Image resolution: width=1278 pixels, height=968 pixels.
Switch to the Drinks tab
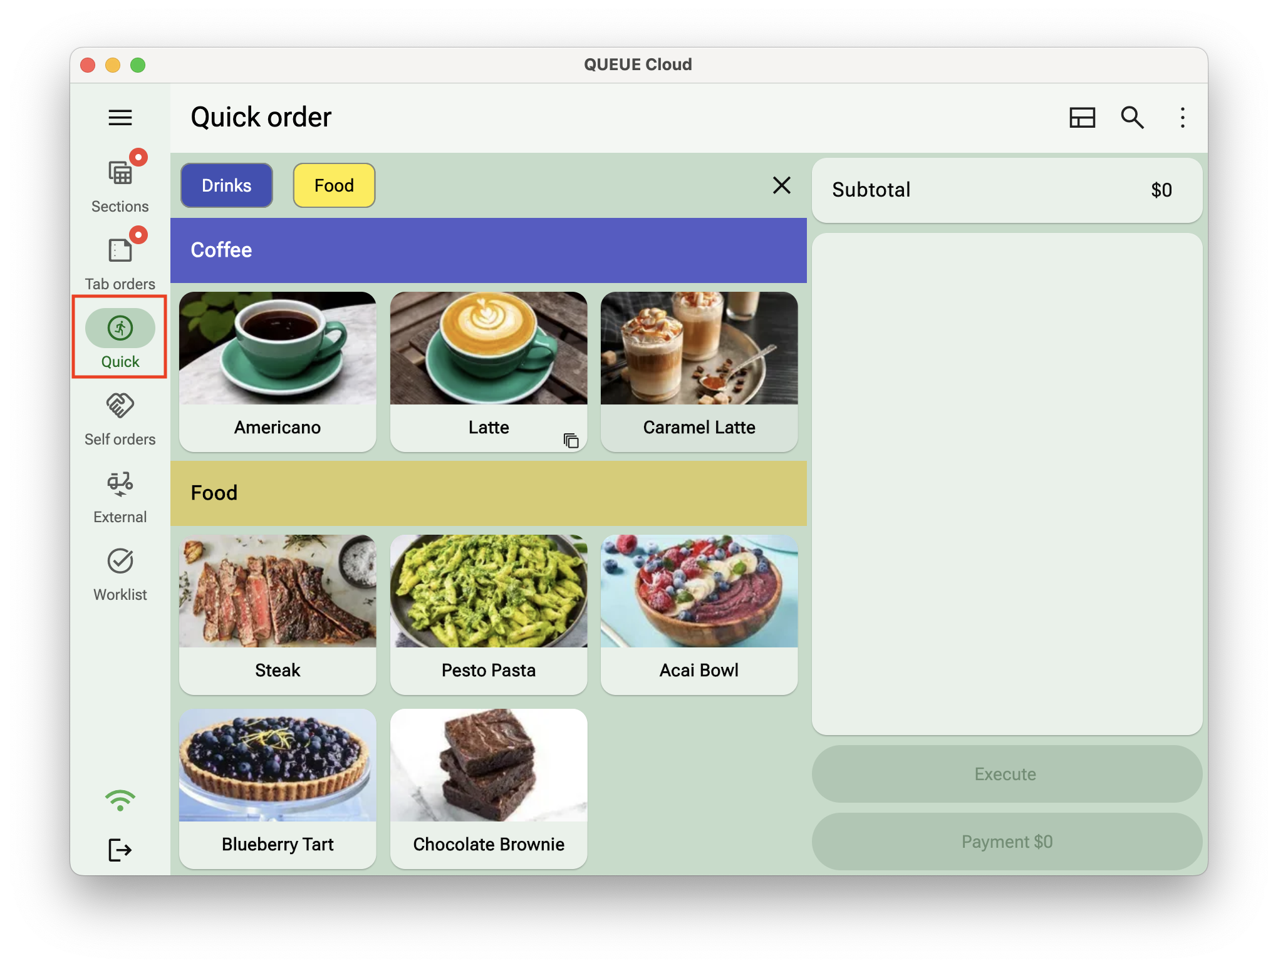pos(227,185)
